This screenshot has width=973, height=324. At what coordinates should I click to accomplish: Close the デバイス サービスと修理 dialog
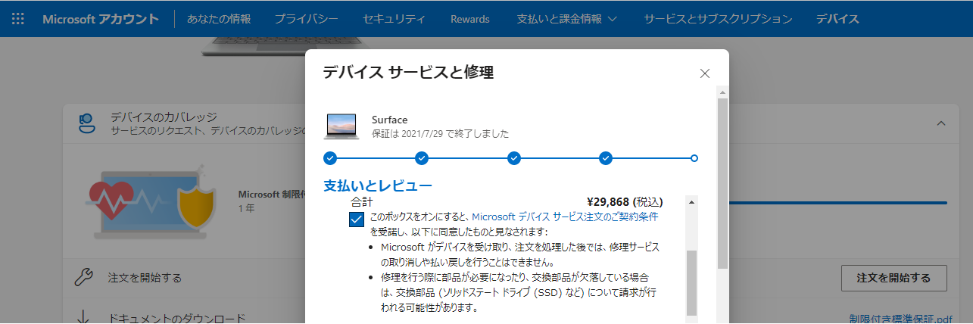click(x=705, y=73)
